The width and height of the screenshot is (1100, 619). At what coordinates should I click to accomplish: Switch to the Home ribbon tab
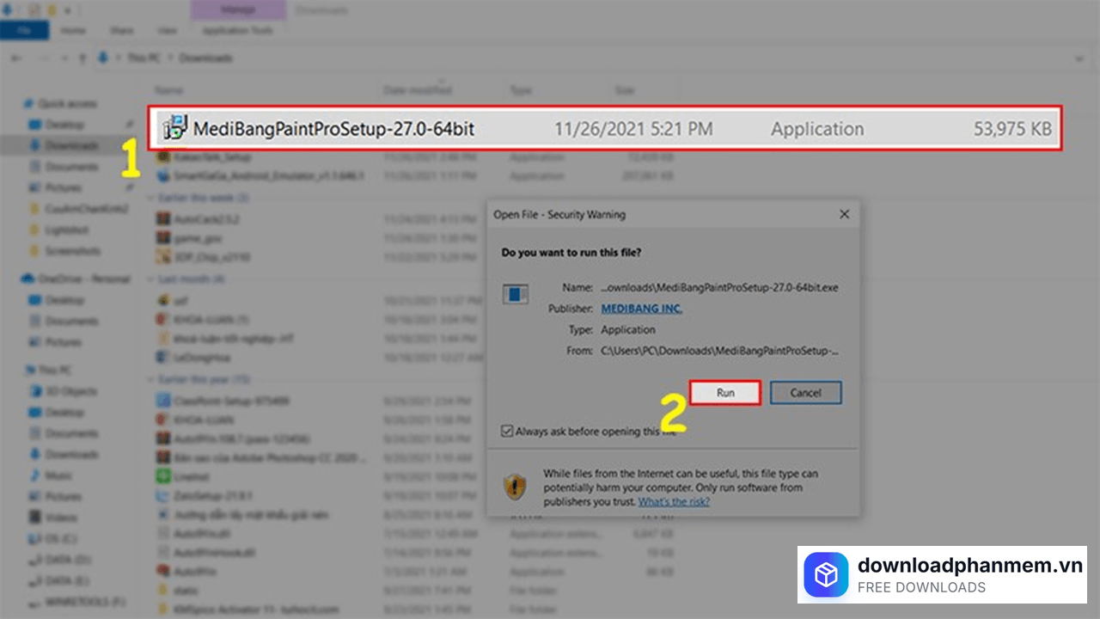73,31
